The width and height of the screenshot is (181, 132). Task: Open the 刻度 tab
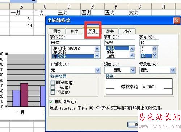(x=74, y=31)
